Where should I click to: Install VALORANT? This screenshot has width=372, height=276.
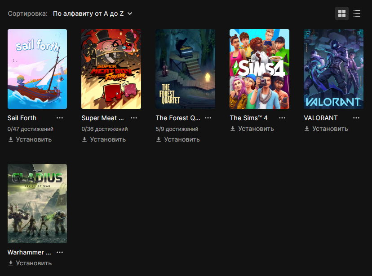326,129
